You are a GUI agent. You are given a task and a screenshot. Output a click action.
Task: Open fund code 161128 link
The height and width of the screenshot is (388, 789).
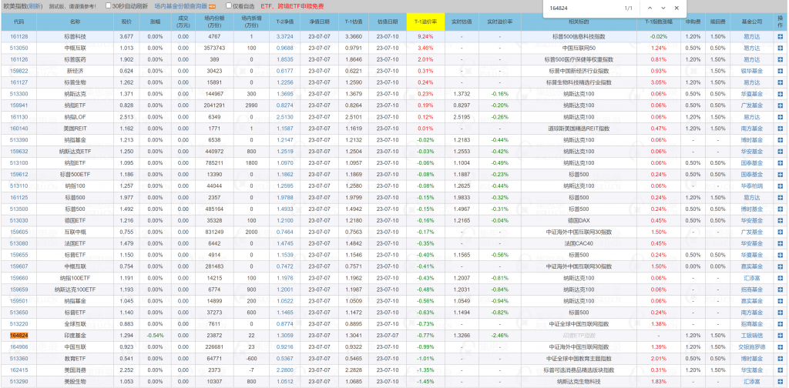[19, 36]
